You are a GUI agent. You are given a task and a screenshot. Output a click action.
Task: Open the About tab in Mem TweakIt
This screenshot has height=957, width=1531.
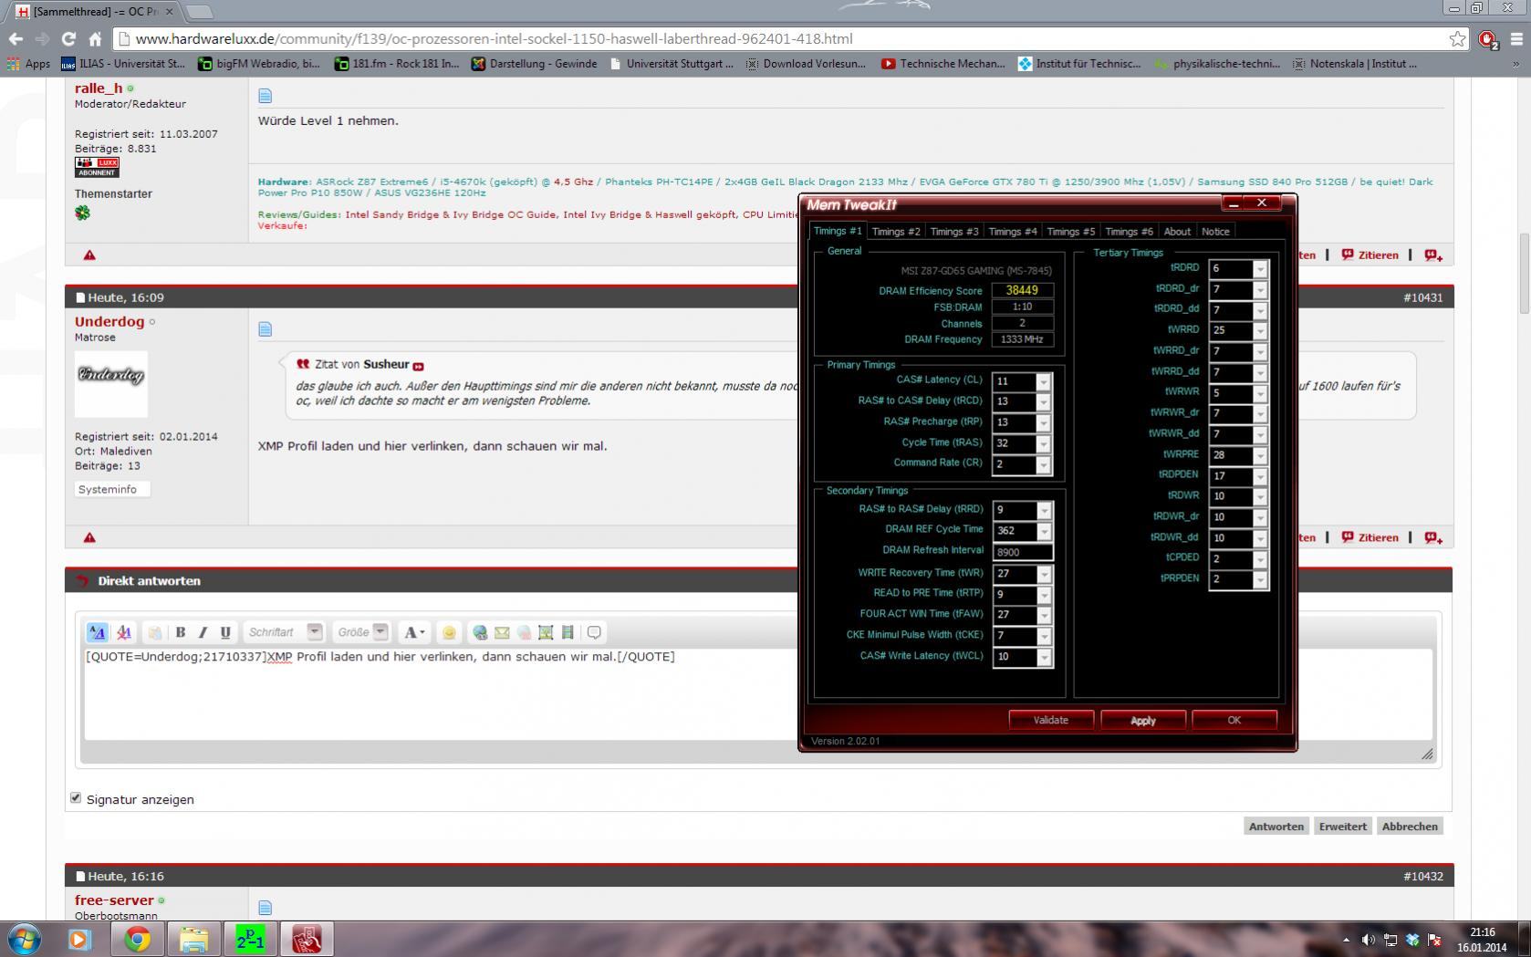coord(1177,232)
